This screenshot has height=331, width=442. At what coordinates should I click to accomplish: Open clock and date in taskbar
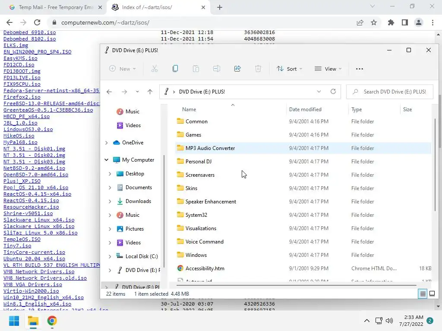411,321
